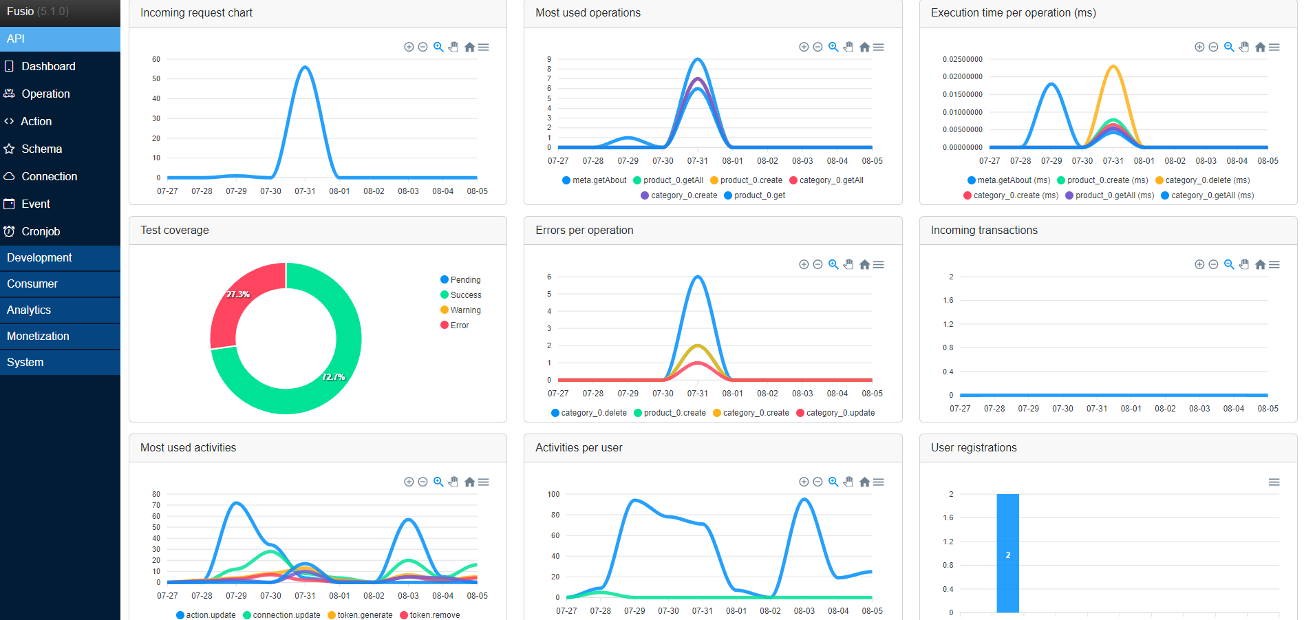Open Event sidebar entry
The width and height of the screenshot is (1304, 620).
pos(60,204)
